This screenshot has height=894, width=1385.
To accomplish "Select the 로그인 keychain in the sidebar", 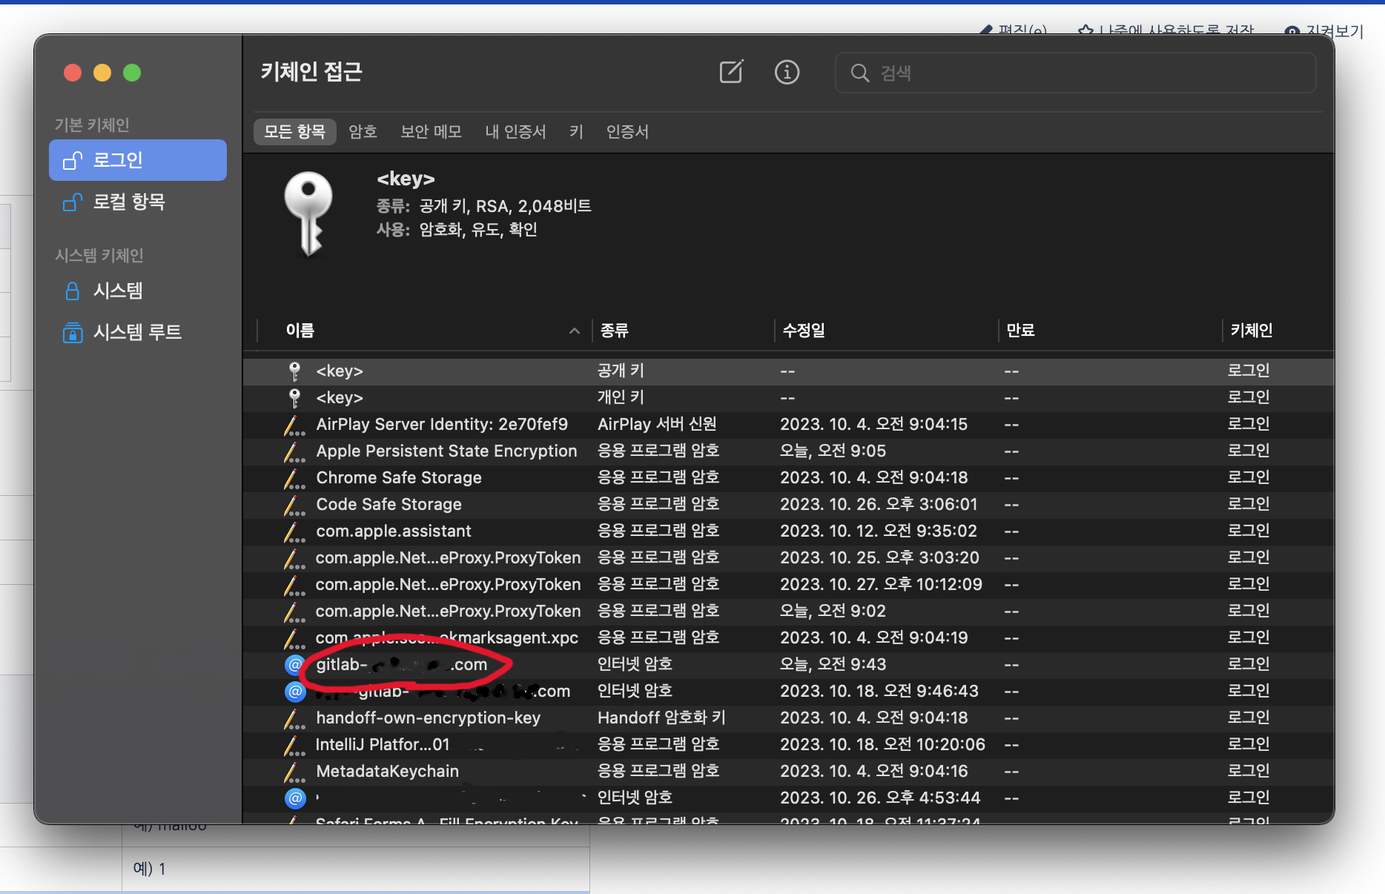I will coord(138,160).
